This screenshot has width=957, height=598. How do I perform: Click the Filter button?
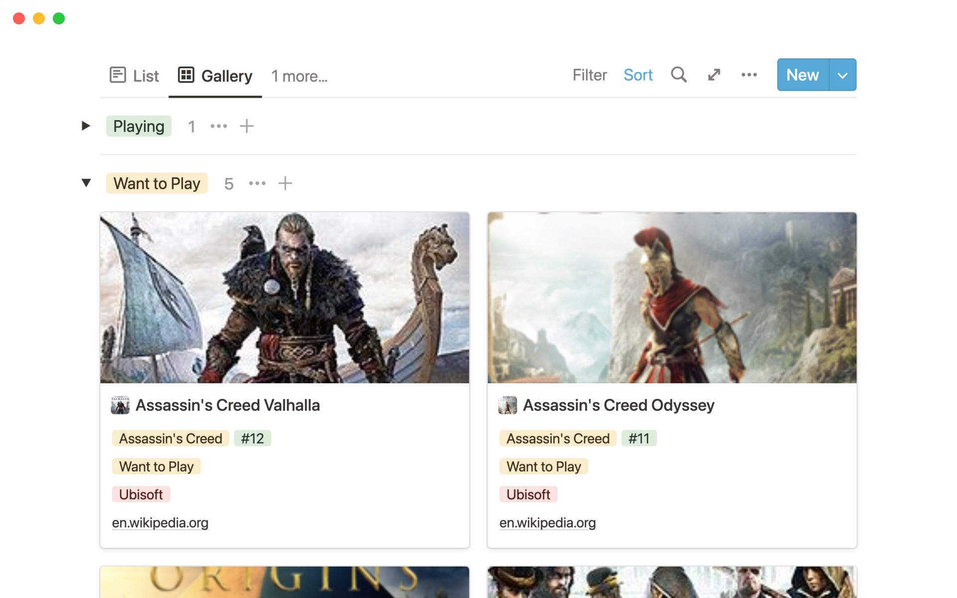(589, 75)
